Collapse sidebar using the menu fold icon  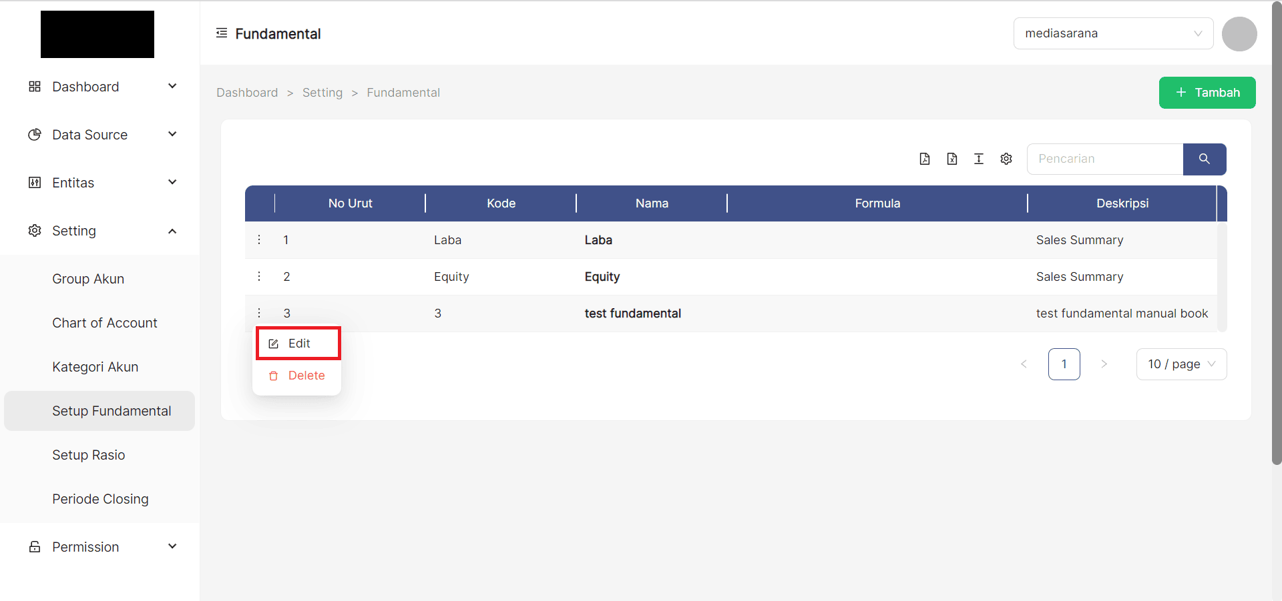point(222,33)
